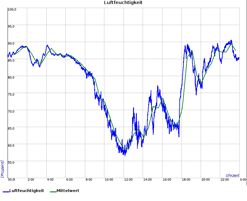Select the 12:00 tick on time axis
The height and width of the screenshot is (201, 247).
click(x=128, y=179)
